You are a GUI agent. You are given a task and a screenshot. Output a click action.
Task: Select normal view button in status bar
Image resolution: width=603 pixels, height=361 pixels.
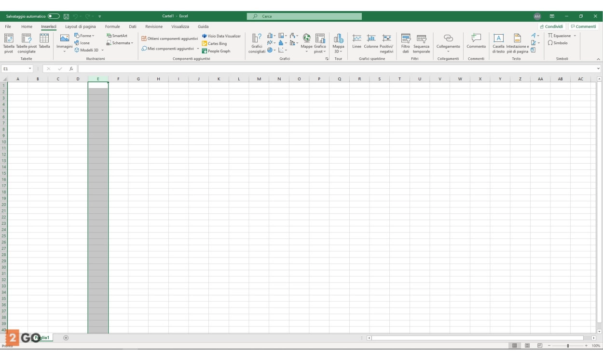pyautogui.click(x=515, y=346)
